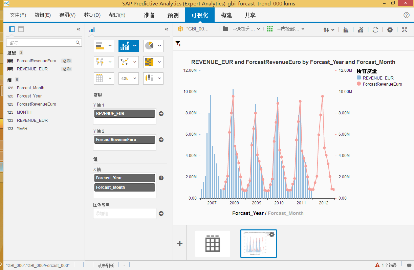Open the sort options dropdown
The width and height of the screenshot is (414, 270).
(329, 30)
